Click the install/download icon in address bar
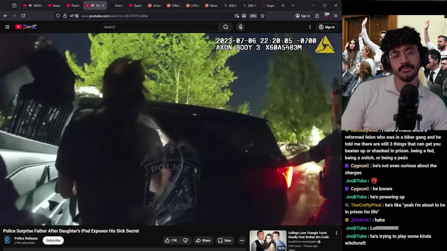 [x=244, y=16]
